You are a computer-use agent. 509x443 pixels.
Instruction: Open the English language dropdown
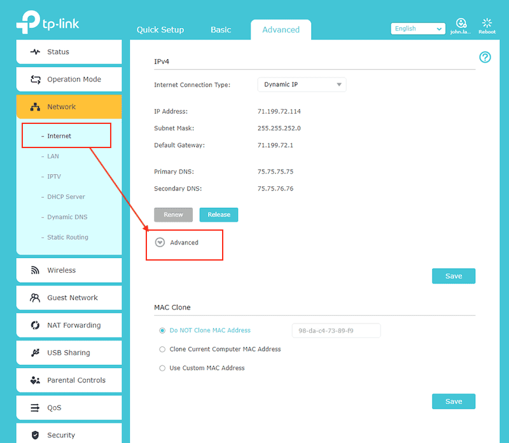tap(418, 29)
